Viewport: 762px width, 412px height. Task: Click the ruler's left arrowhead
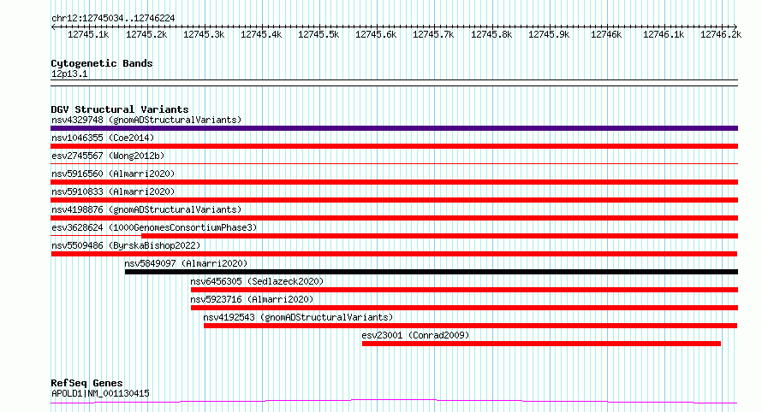coord(53,26)
